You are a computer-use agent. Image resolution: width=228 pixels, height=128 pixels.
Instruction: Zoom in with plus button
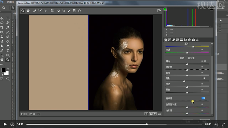pyautogui.click(x=25, y=114)
